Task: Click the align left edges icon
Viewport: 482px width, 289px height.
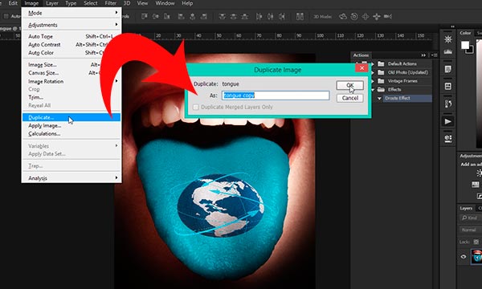Action: [182, 16]
